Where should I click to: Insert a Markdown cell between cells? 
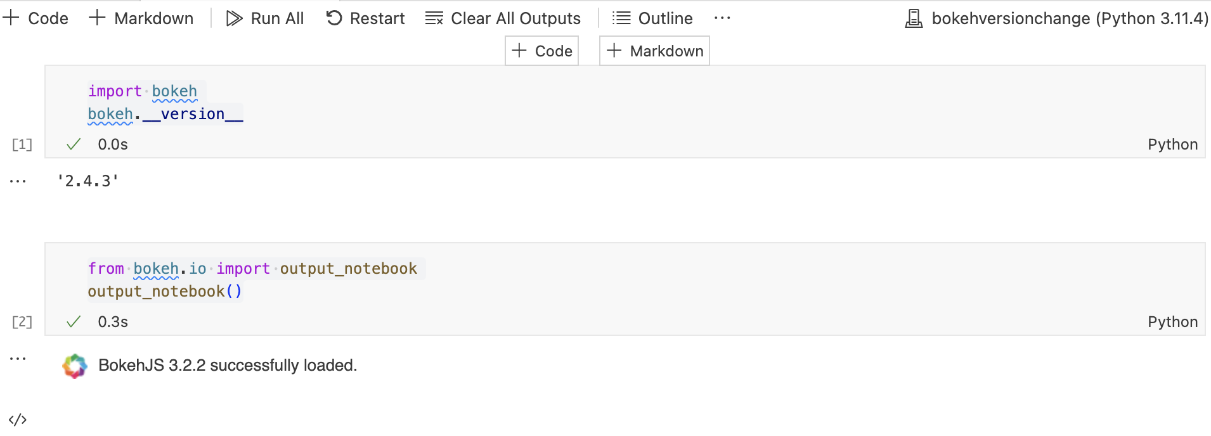[x=654, y=50]
